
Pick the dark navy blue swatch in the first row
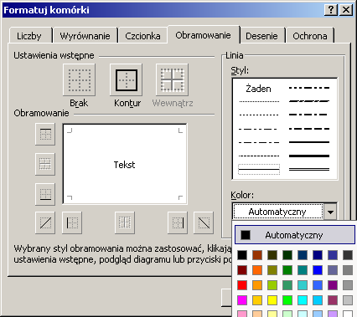tap(318, 255)
